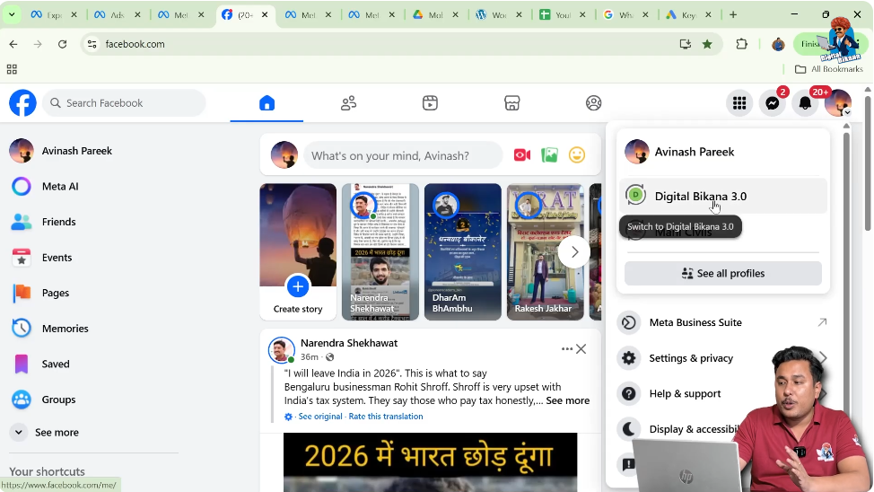This screenshot has width=874, height=492.
Task: Expand Settings & privacy menu
Action: (x=723, y=358)
